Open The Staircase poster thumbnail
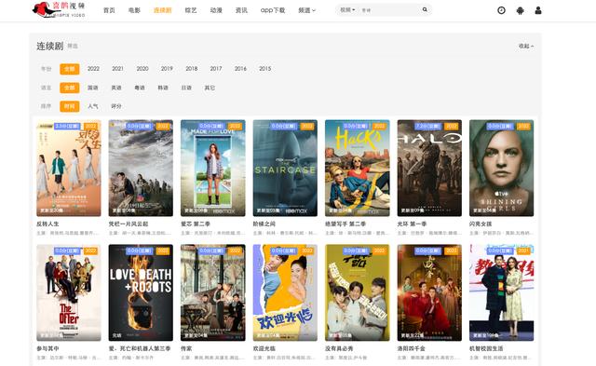596x366 pixels. click(285, 168)
